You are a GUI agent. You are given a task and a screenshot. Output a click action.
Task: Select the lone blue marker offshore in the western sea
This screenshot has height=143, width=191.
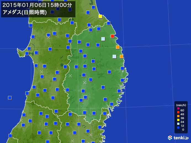10,98
